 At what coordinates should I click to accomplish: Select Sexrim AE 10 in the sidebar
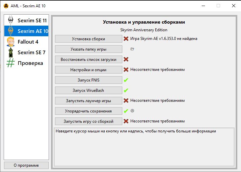pyautogui.click(x=27, y=31)
